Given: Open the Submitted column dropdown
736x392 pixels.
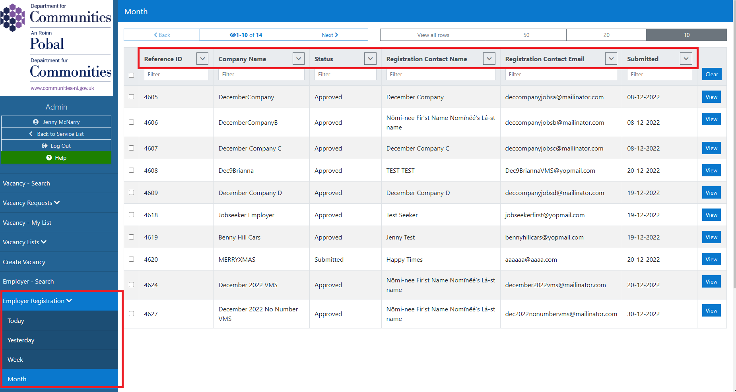Looking at the screenshot, I should [x=686, y=59].
